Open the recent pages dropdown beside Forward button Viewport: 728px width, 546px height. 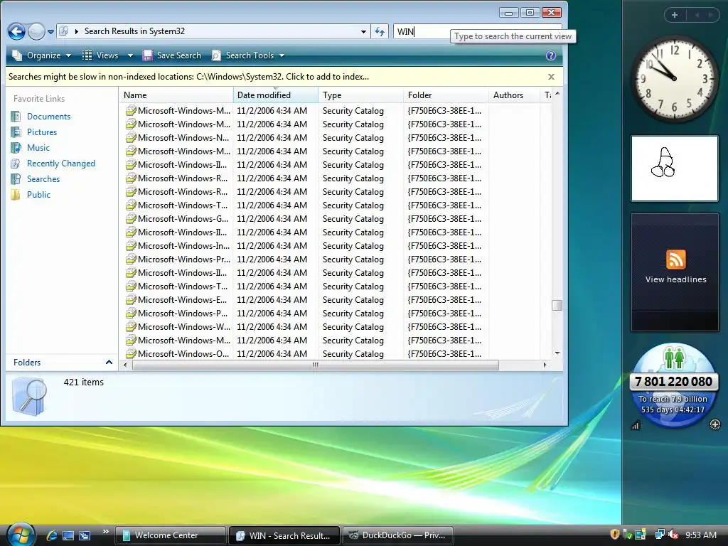50,32
